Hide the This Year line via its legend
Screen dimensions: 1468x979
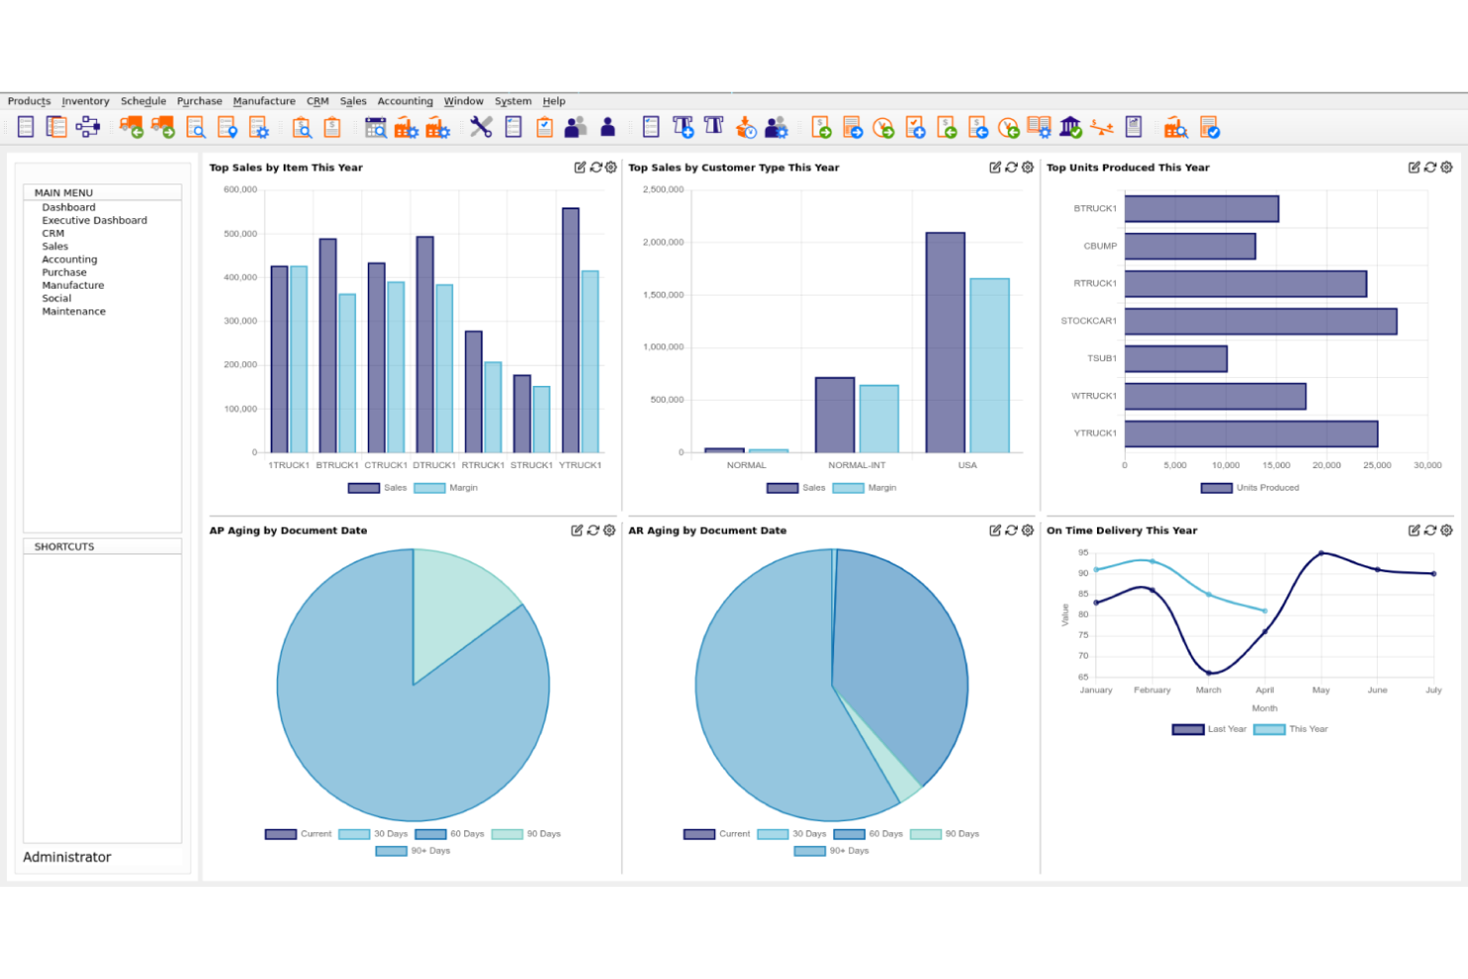tap(1309, 728)
